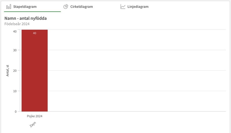Click the subtitle Födelseår 2024

17,24
